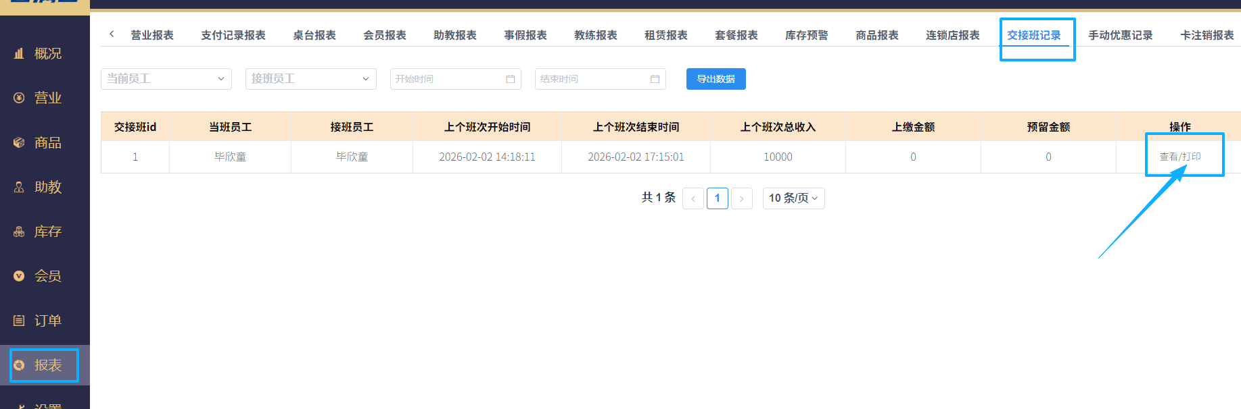The image size is (1241, 409).
Task: Switch to the 商品报表 tab
Action: [x=877, y=35]
